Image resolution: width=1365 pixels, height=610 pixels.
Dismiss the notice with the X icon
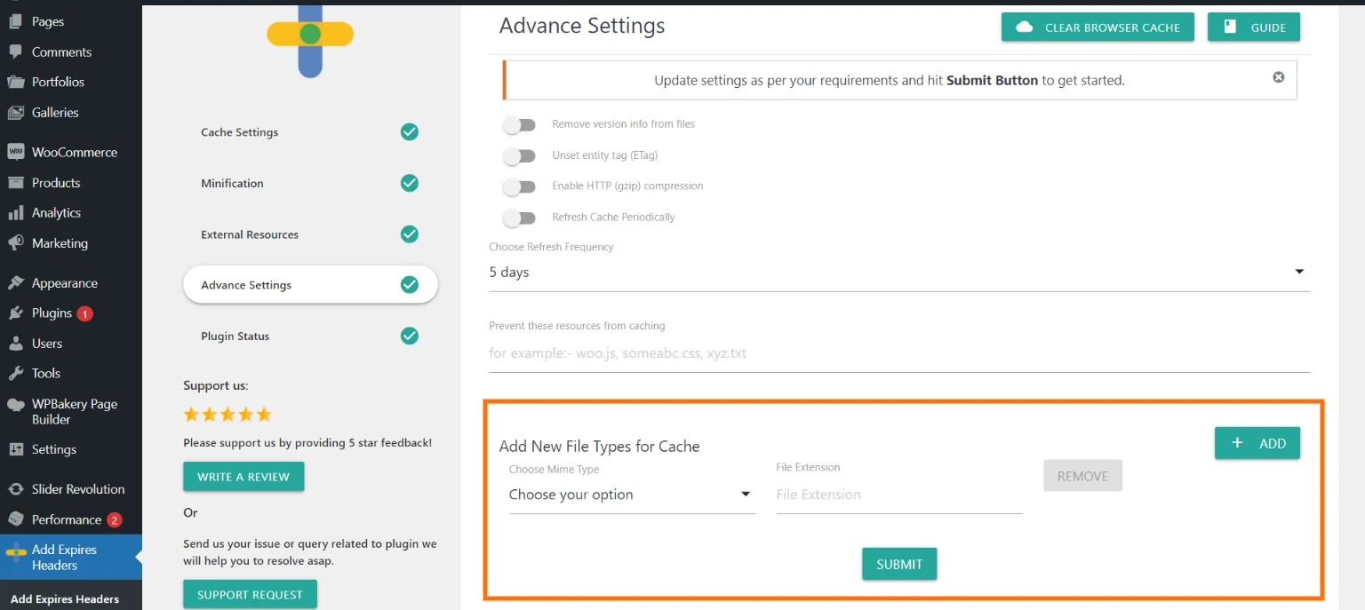pos(1279,77)
